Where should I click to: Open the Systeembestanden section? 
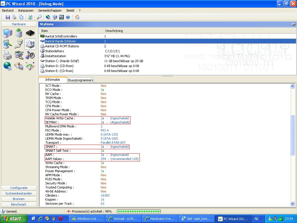pyautogui.click(x=19, y=193)
